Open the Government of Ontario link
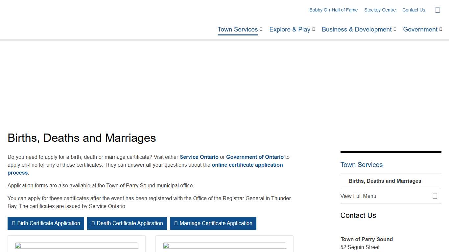 [x=255, y=157]
